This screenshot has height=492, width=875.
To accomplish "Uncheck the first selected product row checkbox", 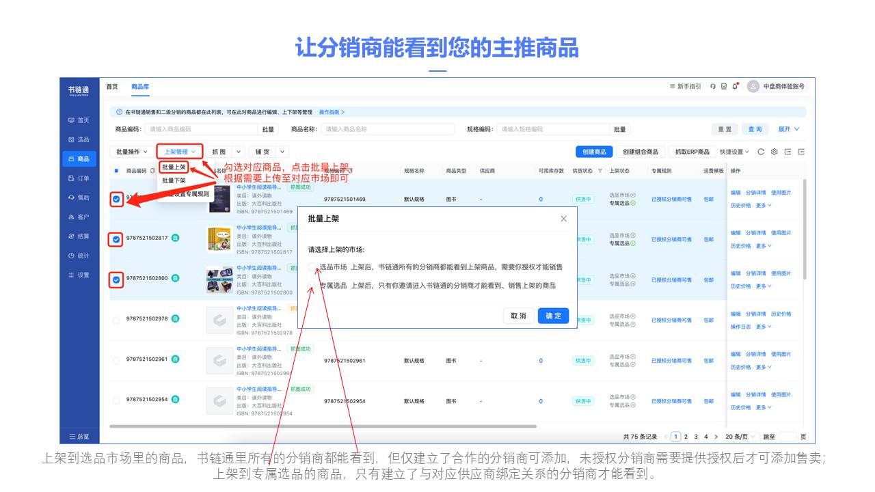I will coord(116,199).
